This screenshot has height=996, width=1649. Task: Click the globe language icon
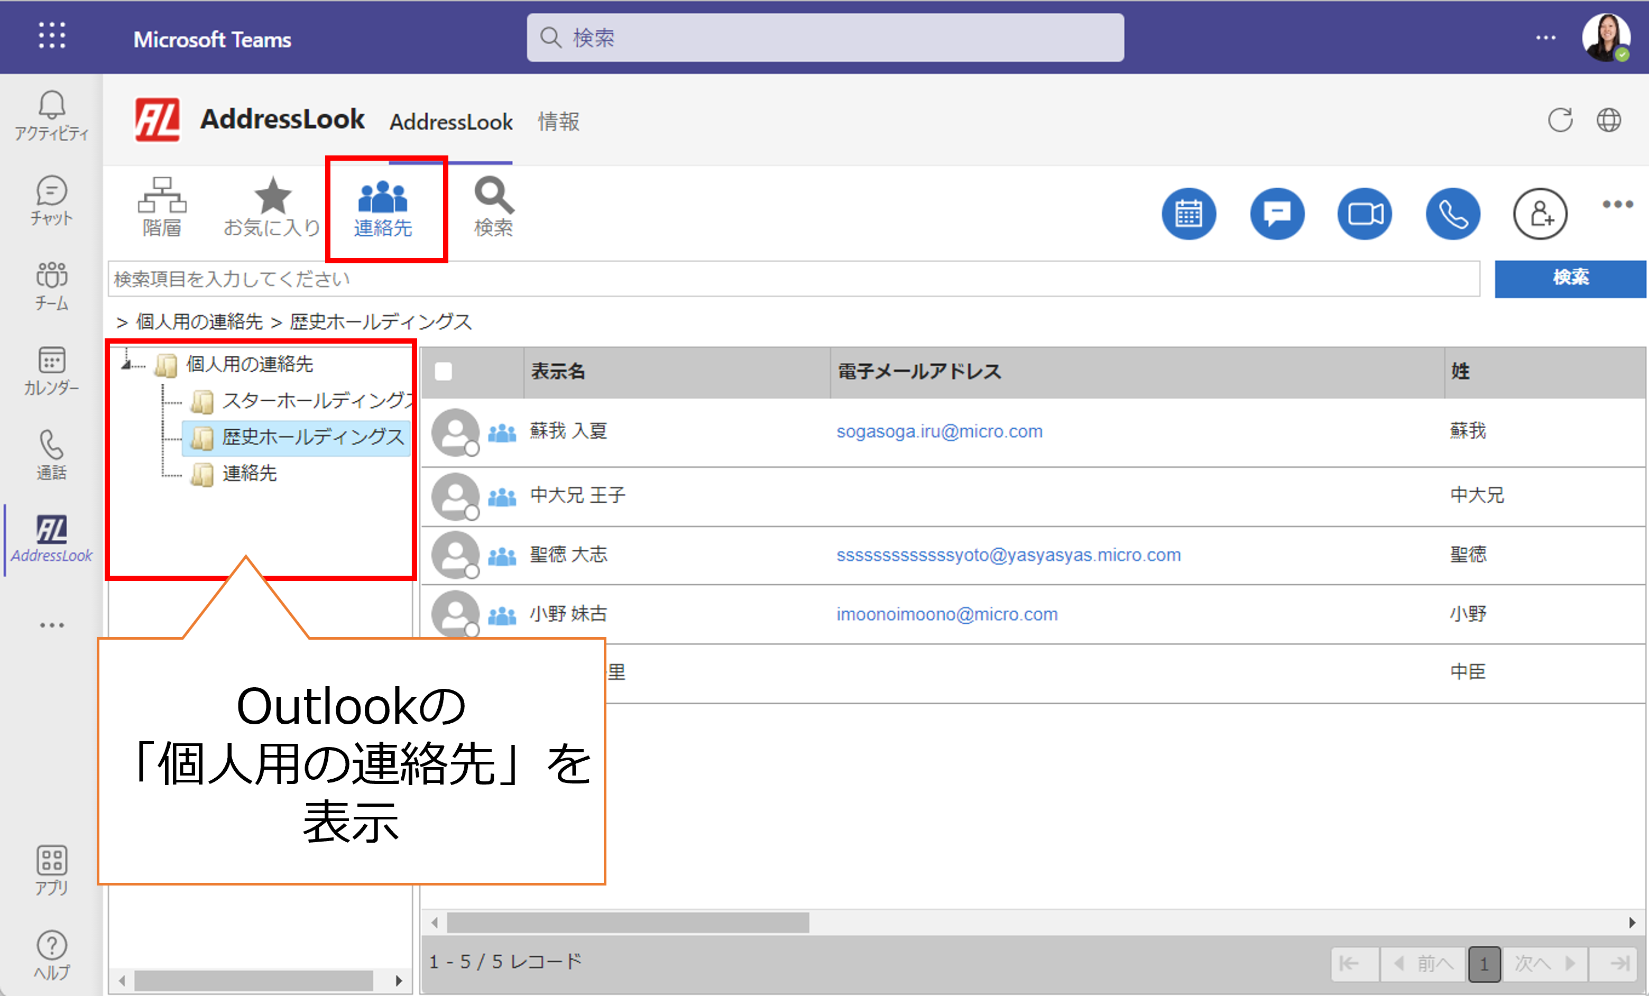tap(1609, 121)
